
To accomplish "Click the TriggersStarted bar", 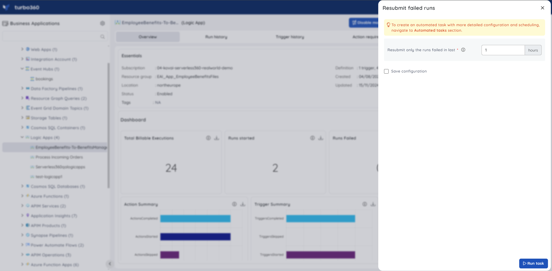I will (x=321, y=255).
